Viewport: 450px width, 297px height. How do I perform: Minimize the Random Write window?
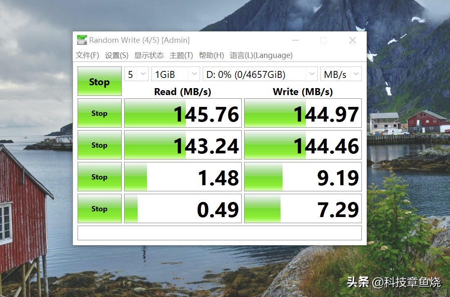[x=295, y=40]
